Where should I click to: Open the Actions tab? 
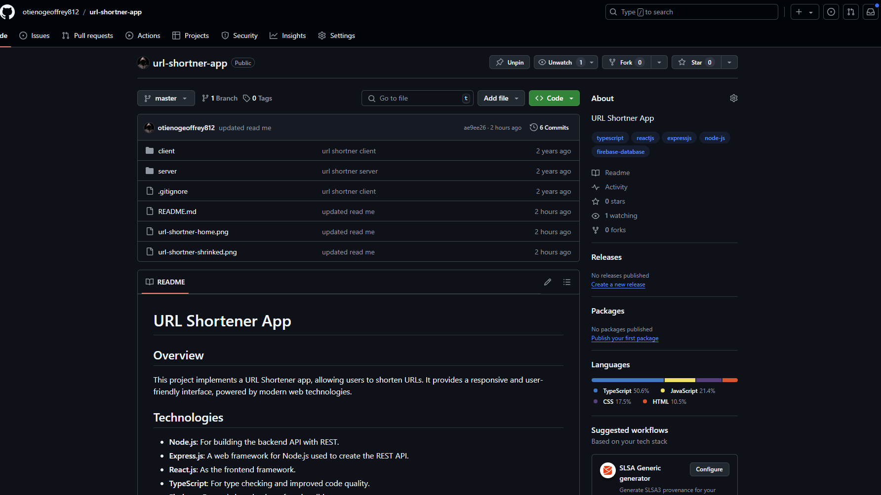143,35
